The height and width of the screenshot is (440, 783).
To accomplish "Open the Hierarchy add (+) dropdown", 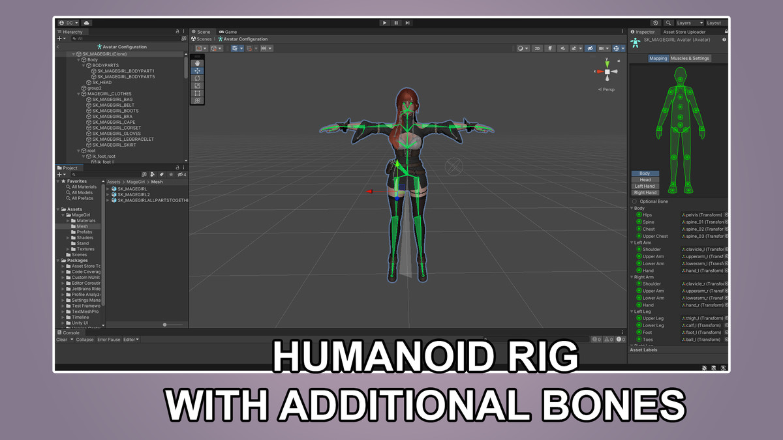I will tap(62, 38).
